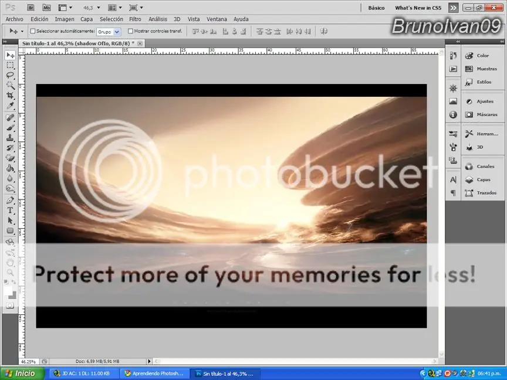Select the Pen tool
The image size is (507, 380).
(10, 201)
